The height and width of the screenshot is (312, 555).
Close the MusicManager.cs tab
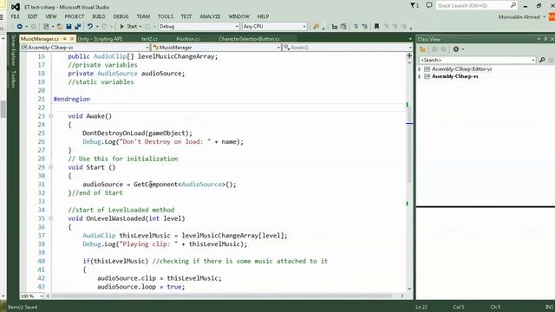(x=72, y=39)
